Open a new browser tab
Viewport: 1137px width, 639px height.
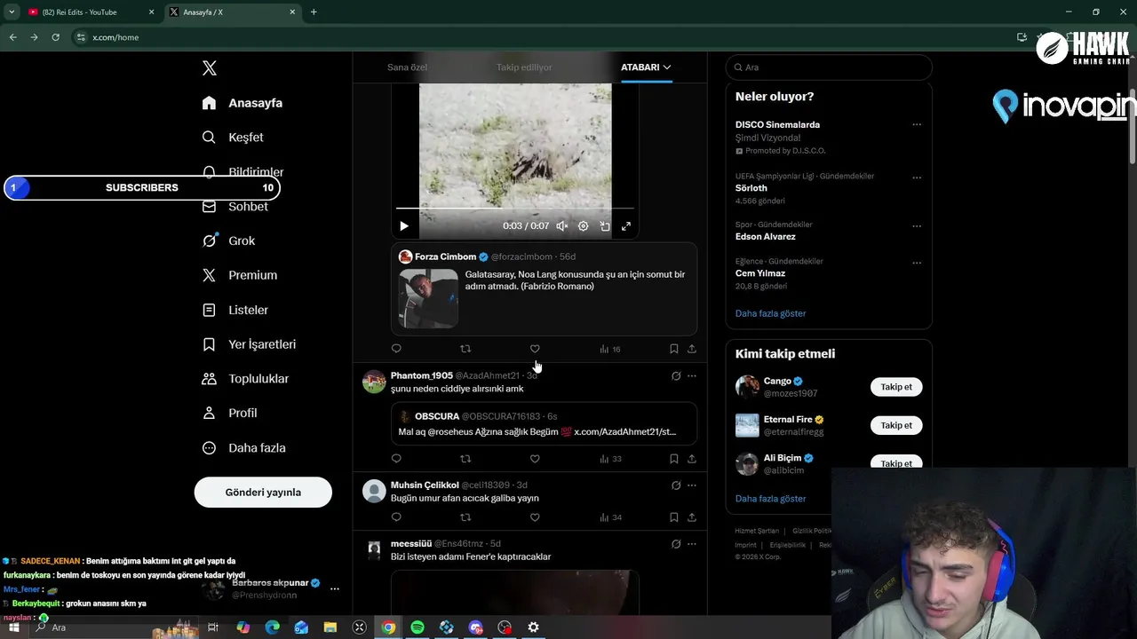click(x=314, y=12)
